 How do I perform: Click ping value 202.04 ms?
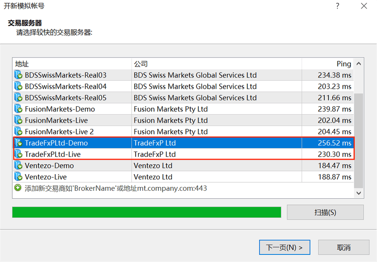click(335, 120)
